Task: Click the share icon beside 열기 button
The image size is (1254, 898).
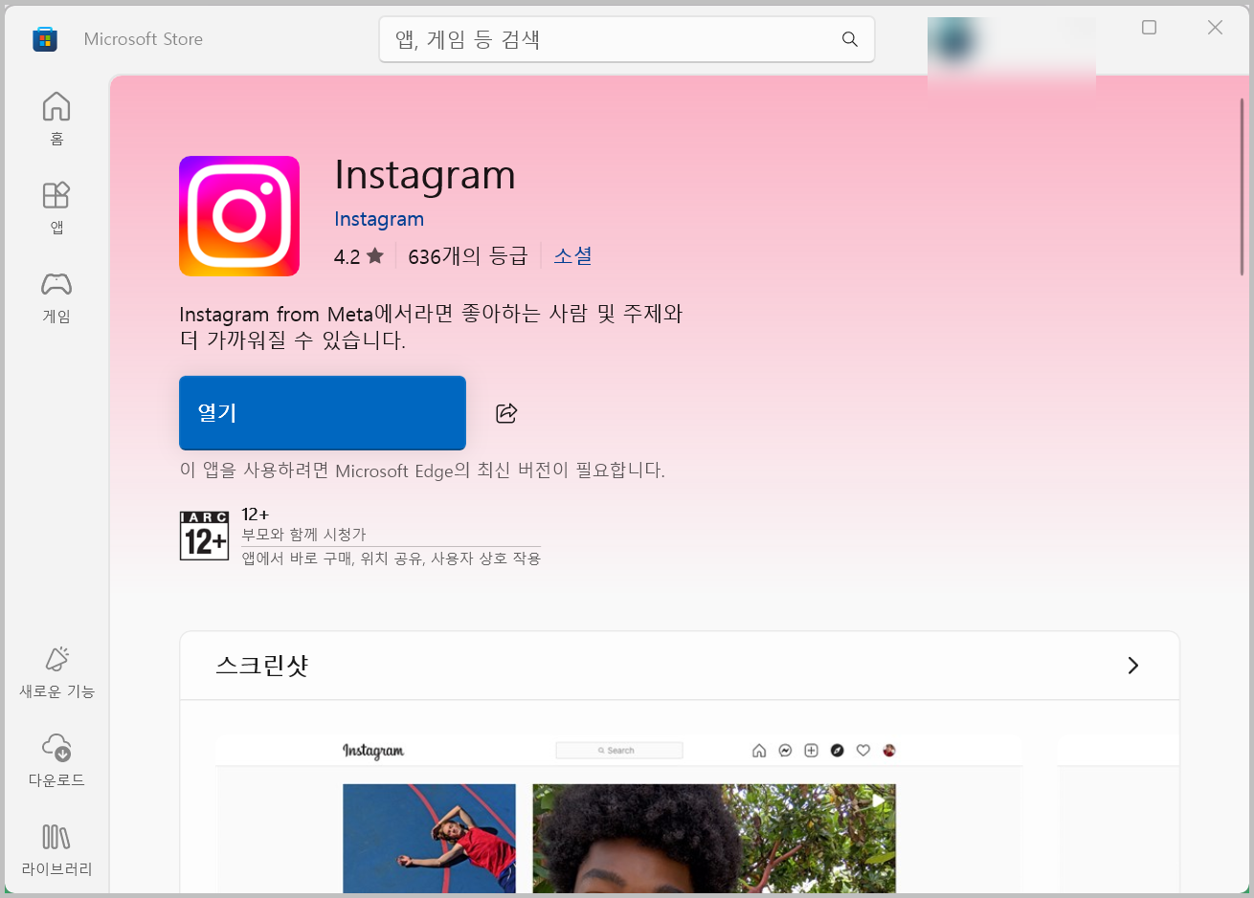Action: pos(506,413)
